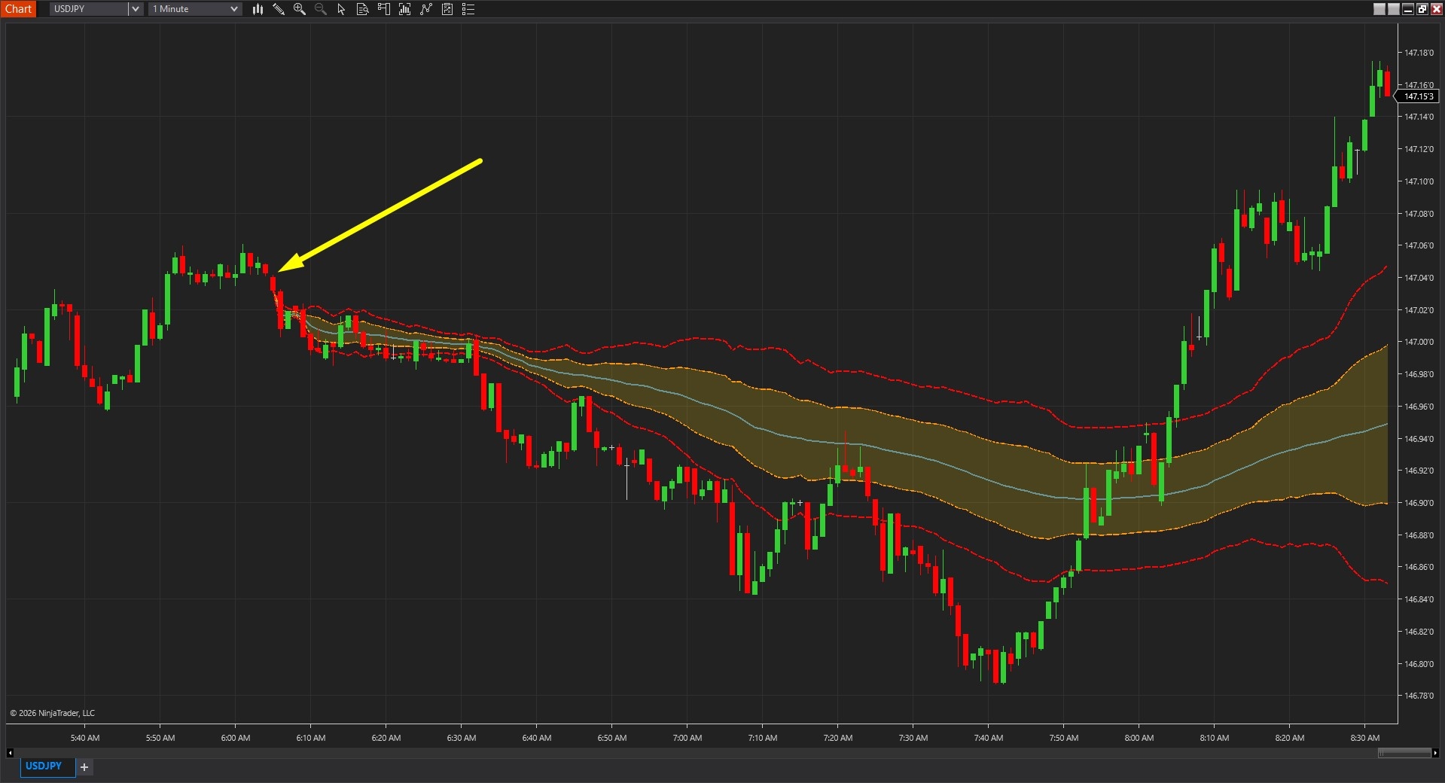Click the horizontal scrollbar right arrow
This screenshot has height=783, width=1445.
click(1435, 752)
